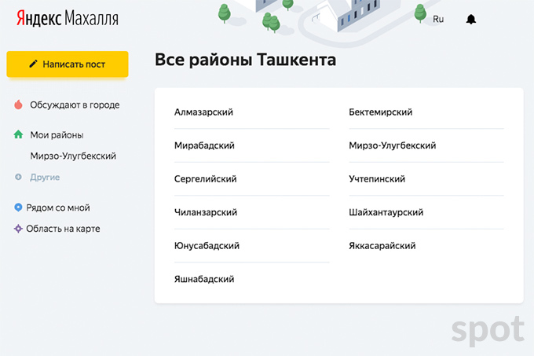The image size is (534, 356).
Task: Open Рядом со мной section
Action: click(58, 207)
